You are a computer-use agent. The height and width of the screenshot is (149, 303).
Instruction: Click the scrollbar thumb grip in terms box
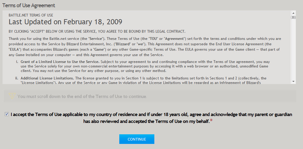(293, 17)
